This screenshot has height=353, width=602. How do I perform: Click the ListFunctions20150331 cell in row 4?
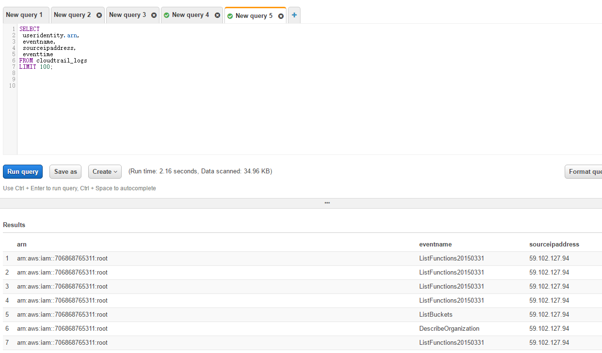pos(452,301)
